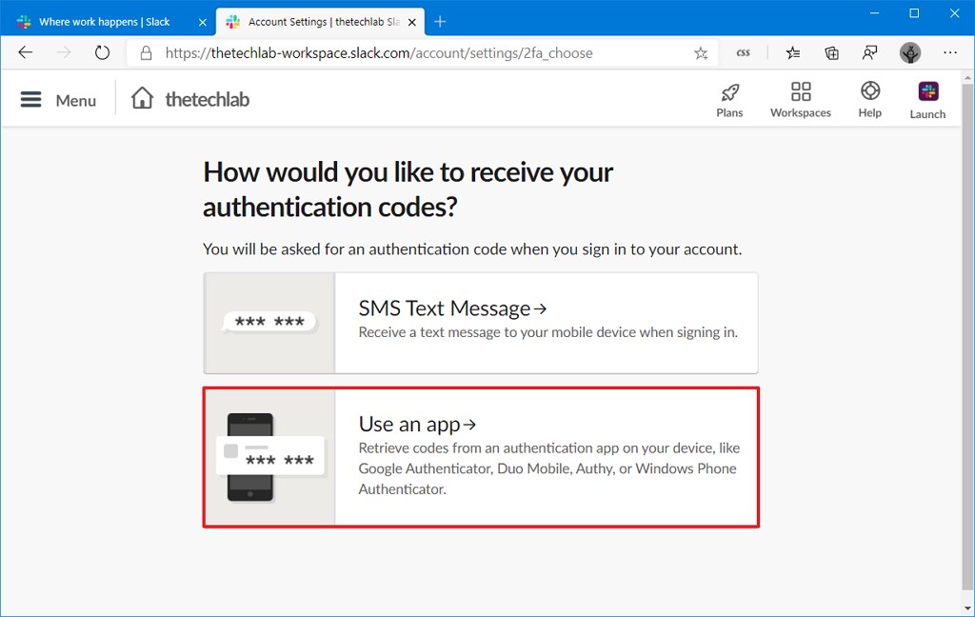Screen dimensions: 975x617
Task: Open the Workspaces grid icon
Action: pyautogui.click(x=800, y=91)
